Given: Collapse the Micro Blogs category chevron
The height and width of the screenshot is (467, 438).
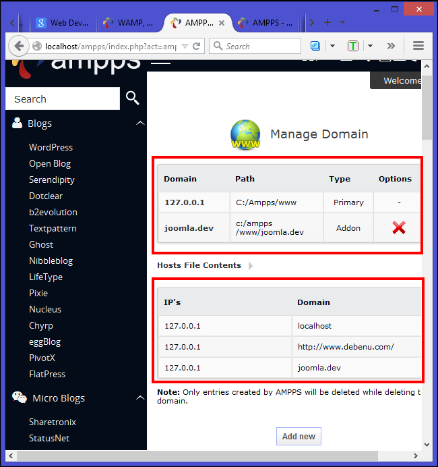Looking at the screenshot, I should 140,397.
